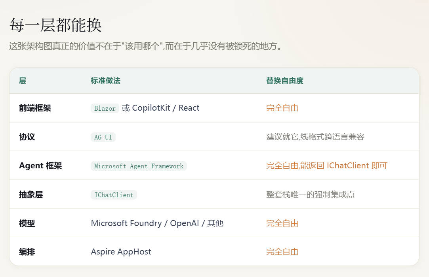Click the "层" column header

pos(23,81)
